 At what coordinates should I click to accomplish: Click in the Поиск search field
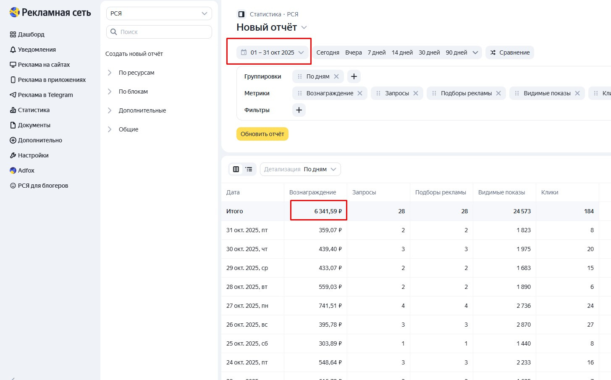click(x=164, y=32)
